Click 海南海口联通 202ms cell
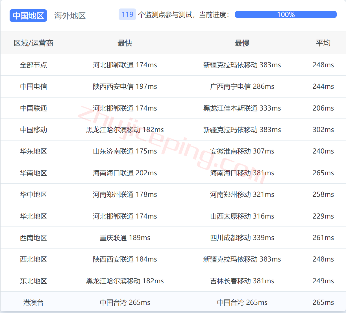346x313 pixels. coord(125,173)
